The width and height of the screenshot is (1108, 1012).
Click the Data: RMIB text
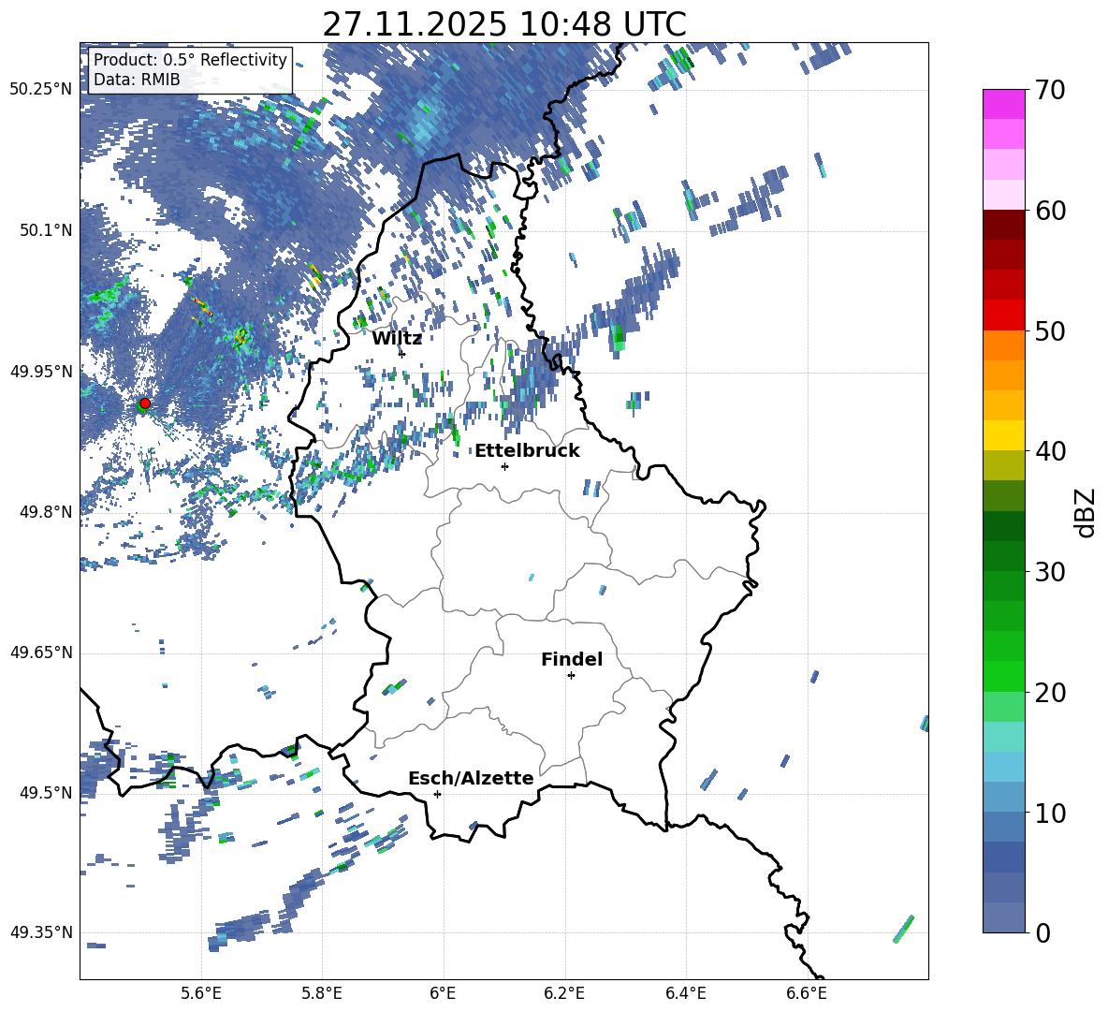[x=137, y=80]
